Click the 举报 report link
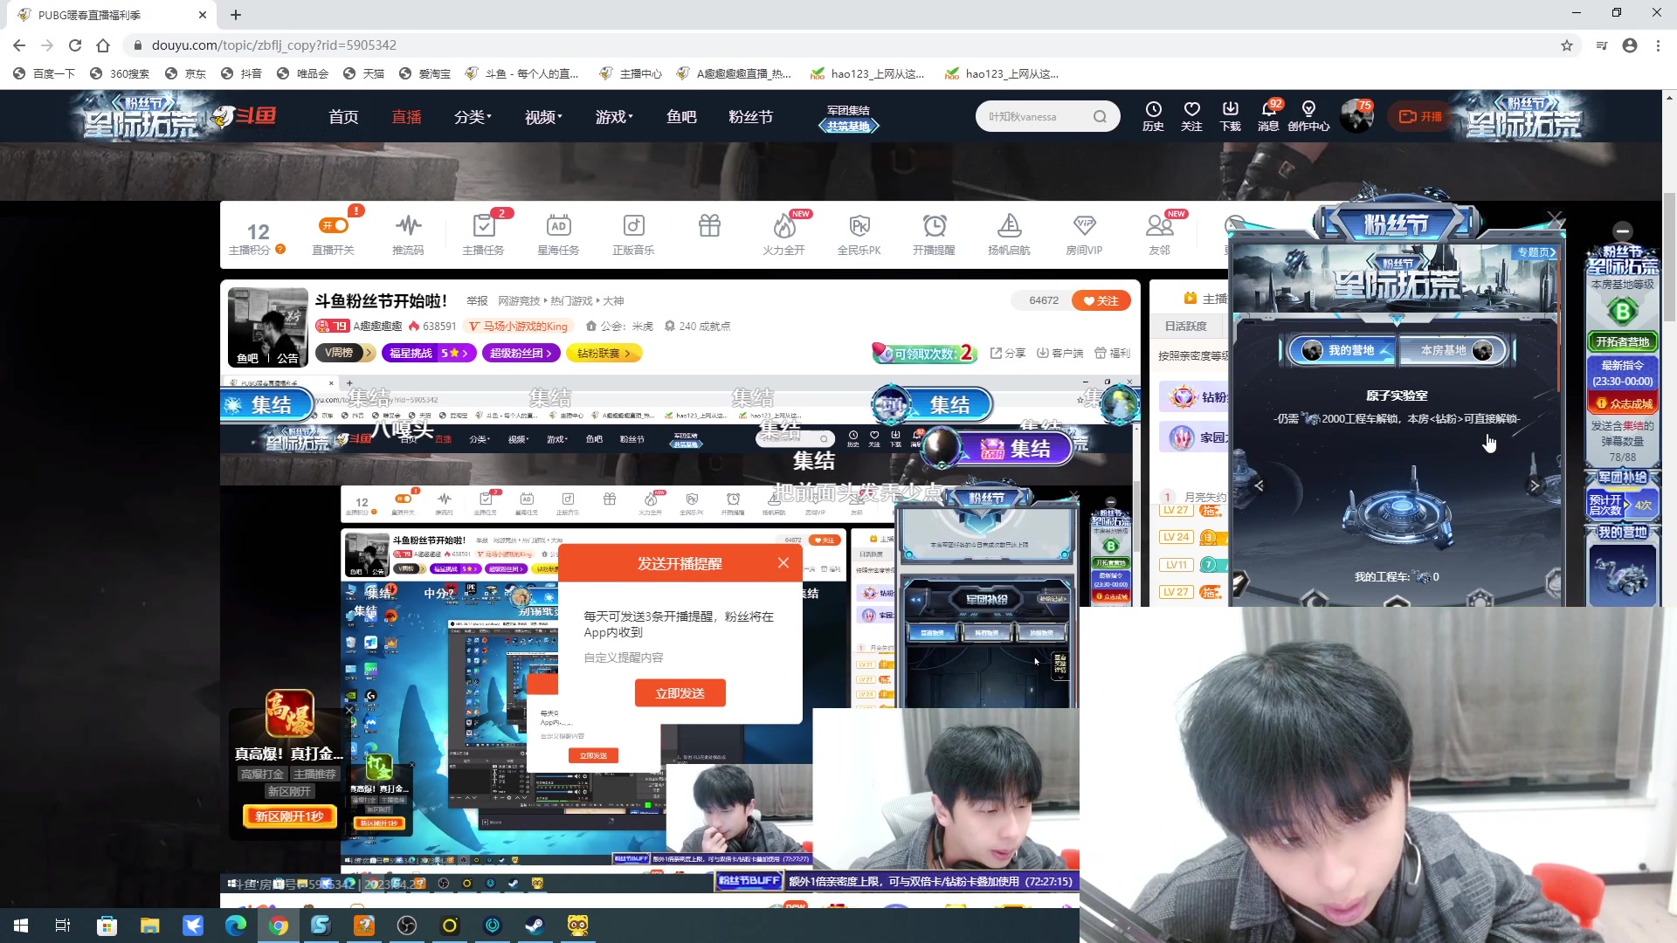This screenshot has width=1677, height=943. pos(477,301)
